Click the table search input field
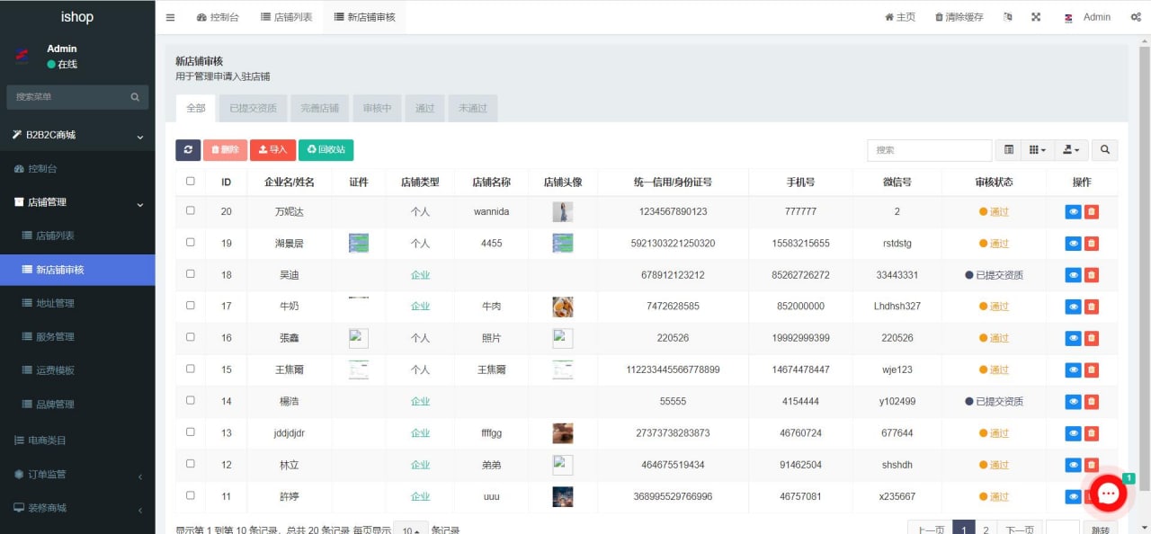 (929, 150)
